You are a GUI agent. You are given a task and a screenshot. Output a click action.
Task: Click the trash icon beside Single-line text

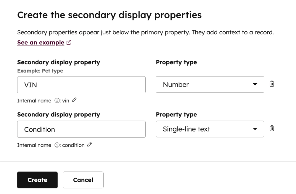coord(272,129)
